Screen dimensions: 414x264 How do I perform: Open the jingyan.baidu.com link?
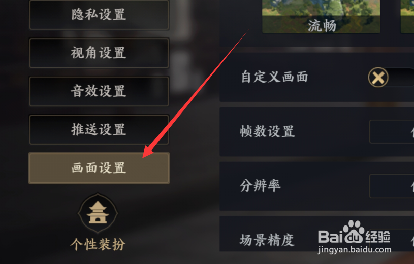355,249
